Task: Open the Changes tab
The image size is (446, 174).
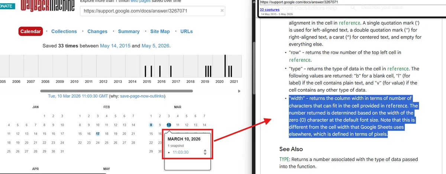Action: (97, 31)
